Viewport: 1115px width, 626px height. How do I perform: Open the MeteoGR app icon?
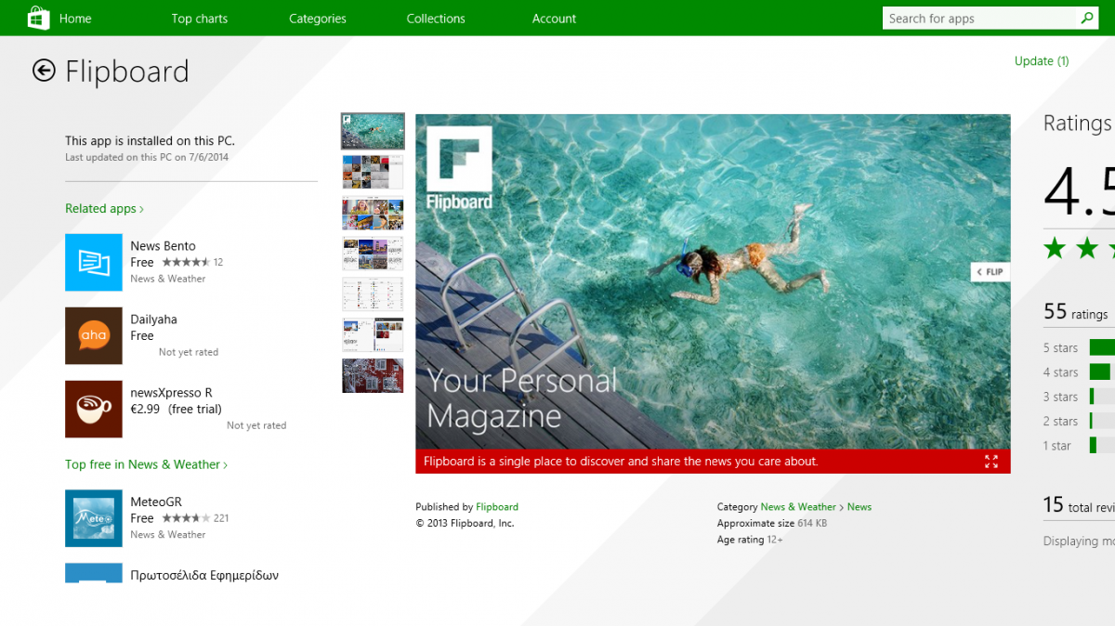pos(94,518)
